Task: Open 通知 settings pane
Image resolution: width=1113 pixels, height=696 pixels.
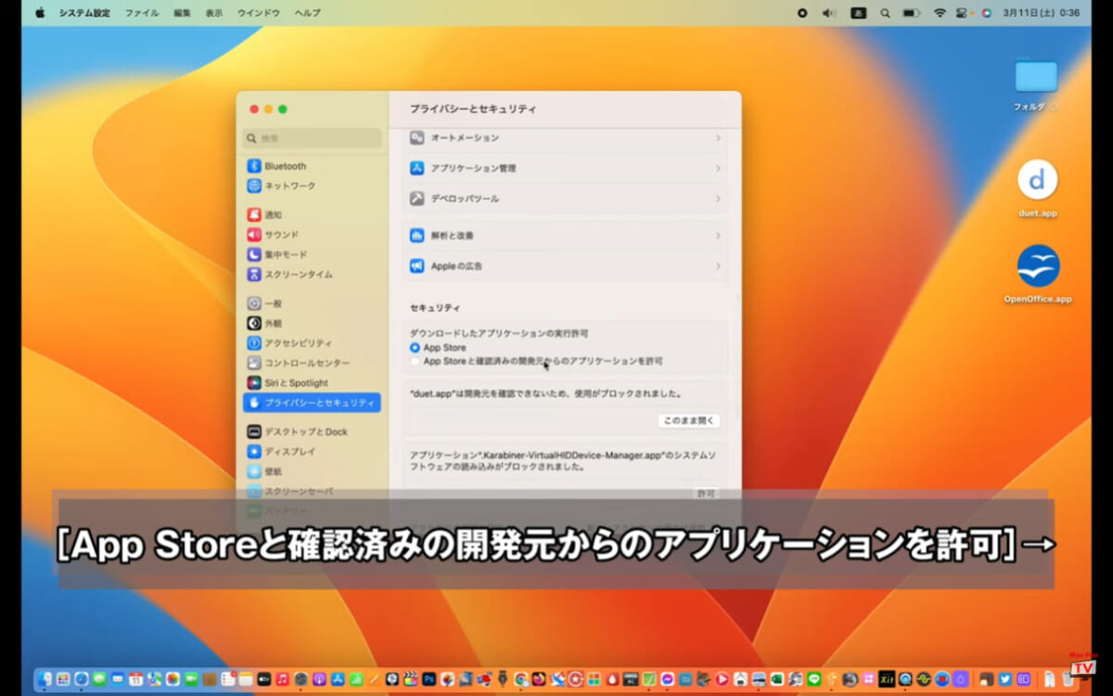Action: pos(312,214)
